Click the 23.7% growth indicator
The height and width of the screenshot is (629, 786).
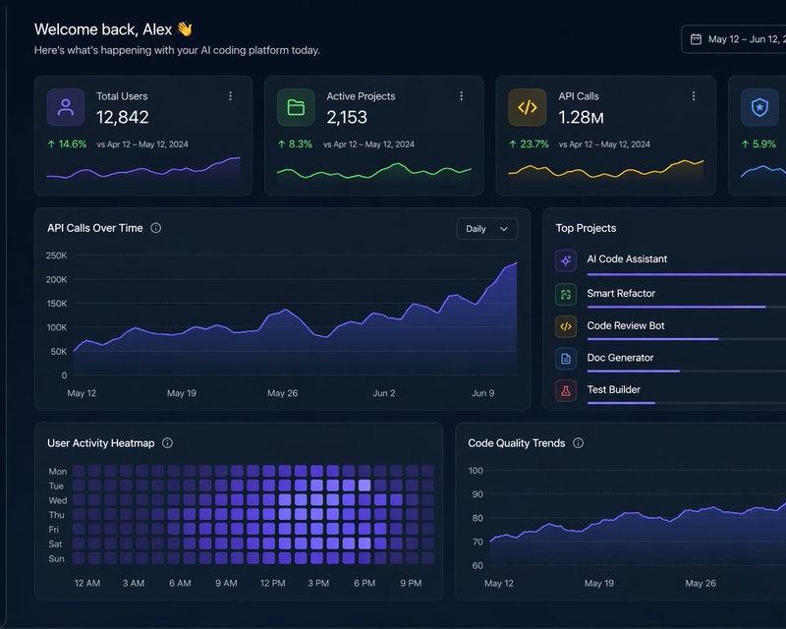pos(529,143)
